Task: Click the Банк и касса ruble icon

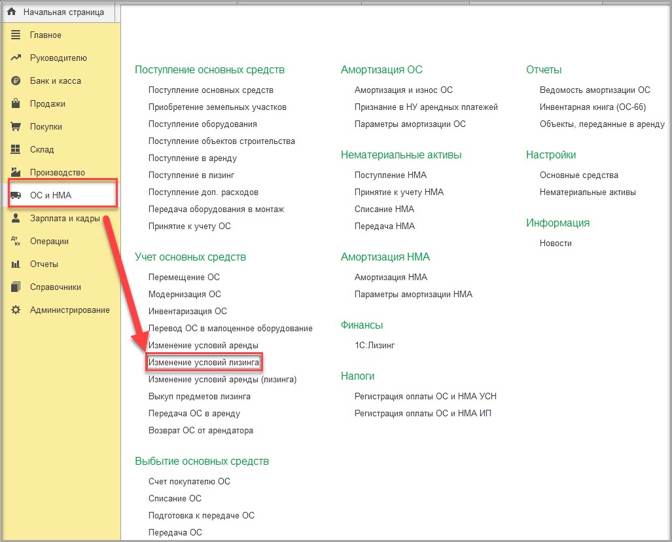Action: pos(16,81)
